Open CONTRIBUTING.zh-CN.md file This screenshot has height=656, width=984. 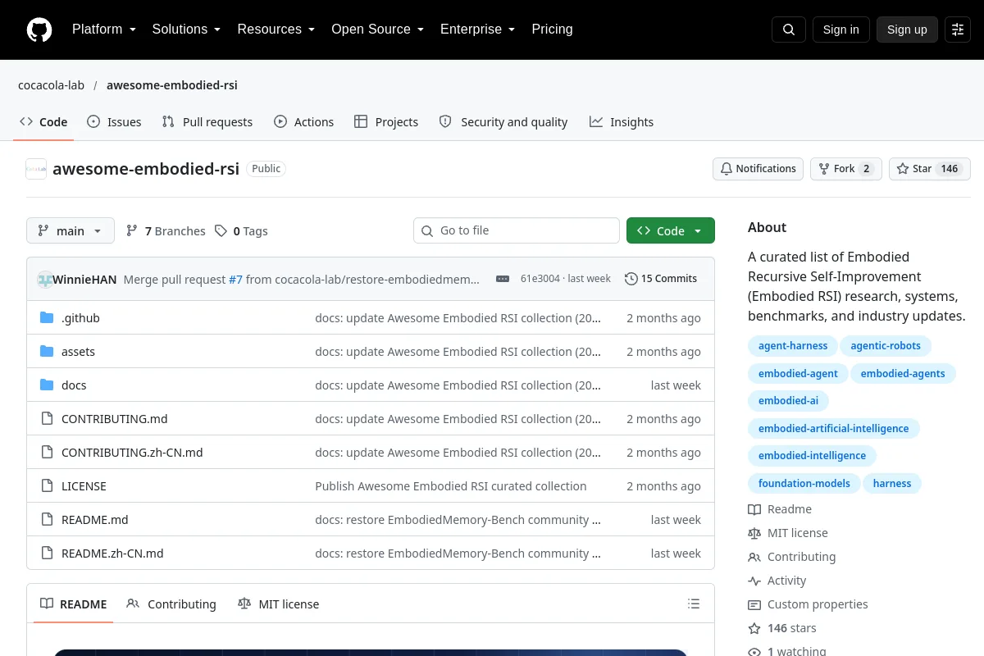[x=132, y=453]
